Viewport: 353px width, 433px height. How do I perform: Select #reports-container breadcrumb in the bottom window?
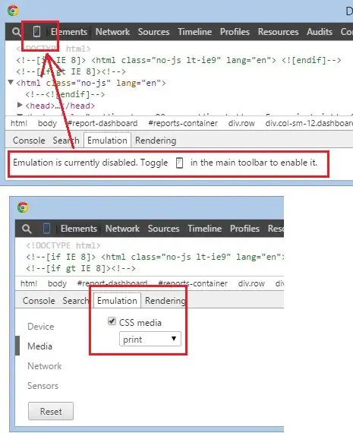[193, 283]
